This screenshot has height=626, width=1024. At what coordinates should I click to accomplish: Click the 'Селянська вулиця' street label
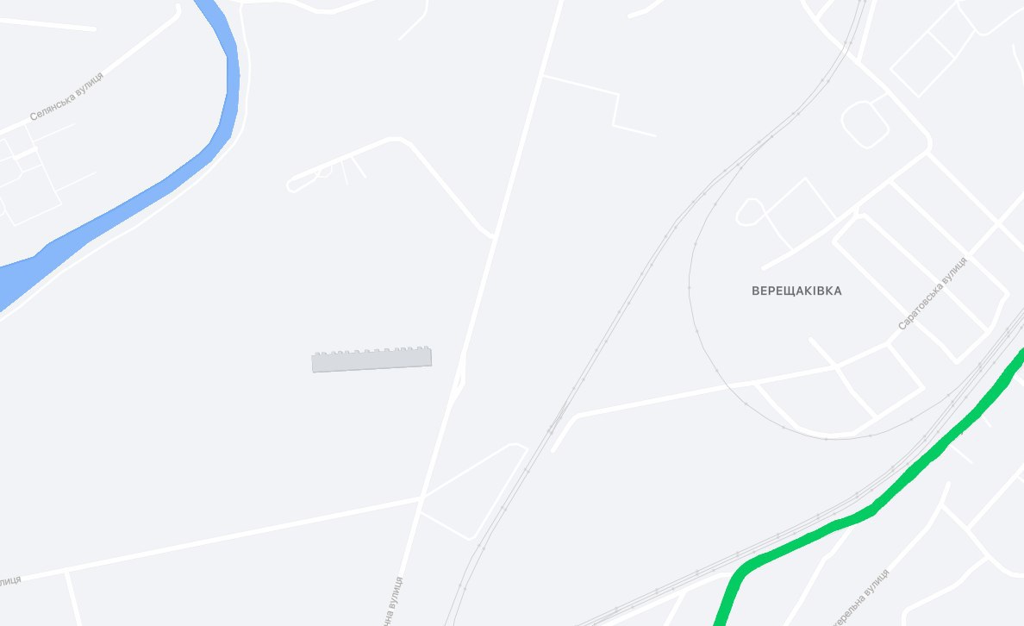click(66, 96)
